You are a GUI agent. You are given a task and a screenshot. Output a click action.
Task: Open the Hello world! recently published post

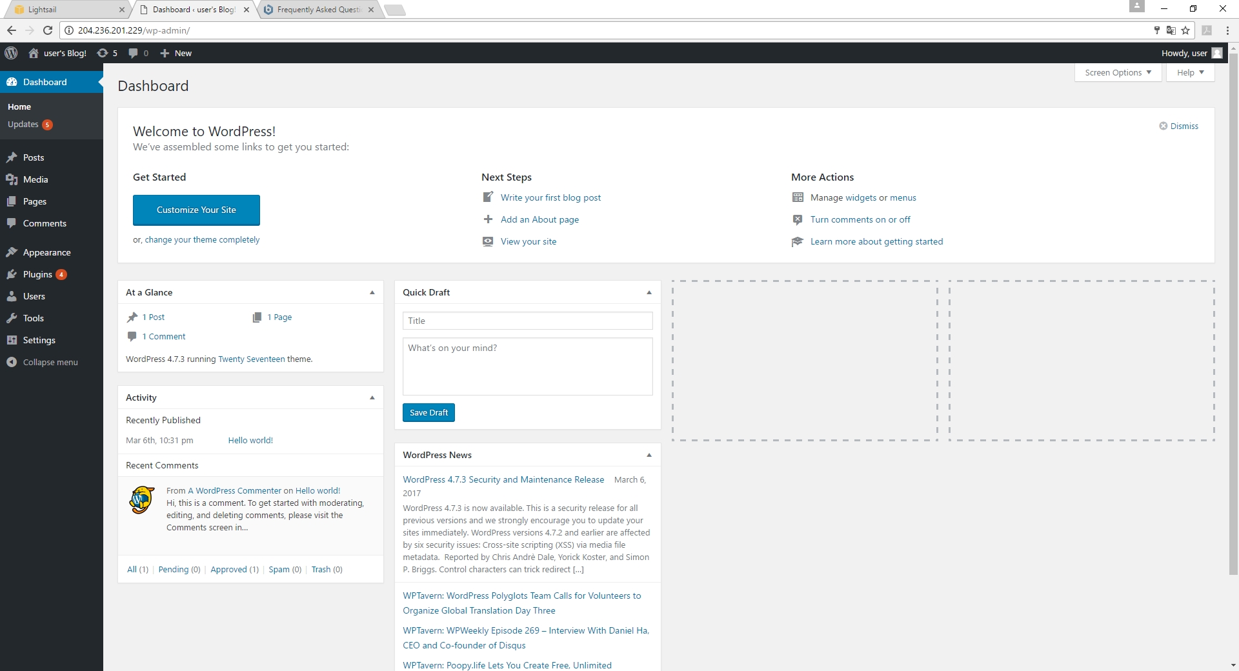[x=250, y=440]
